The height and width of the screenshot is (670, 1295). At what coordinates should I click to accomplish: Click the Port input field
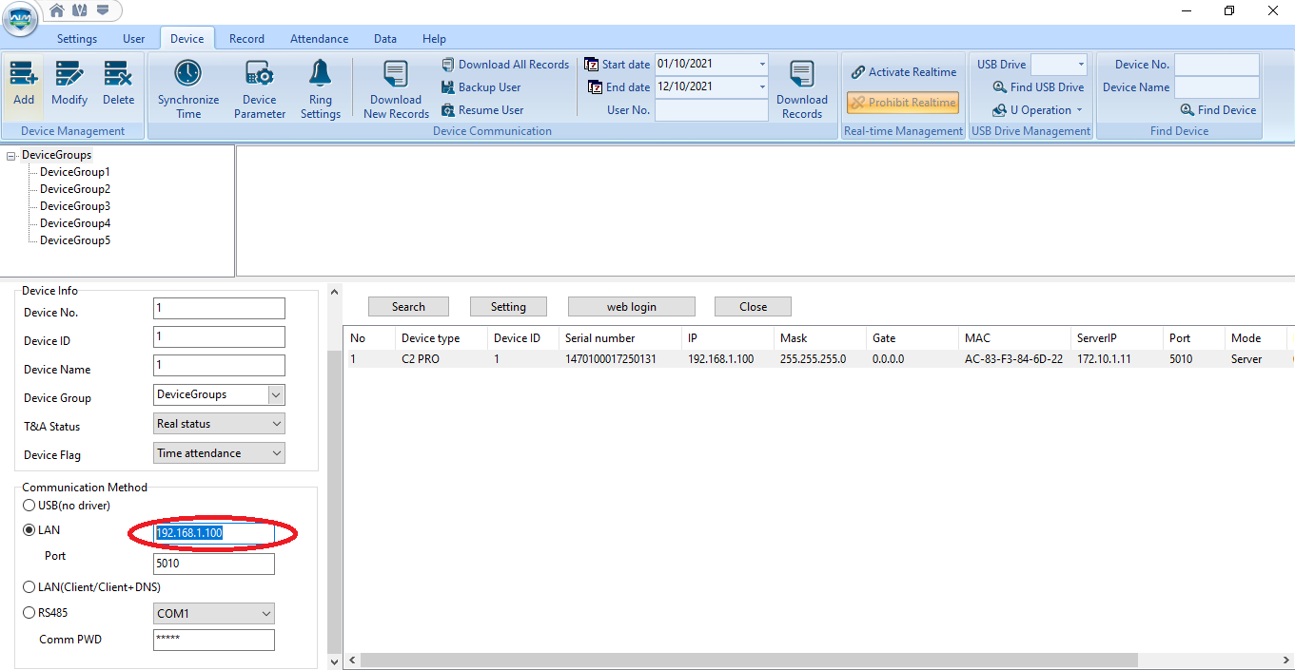(214, 564)
